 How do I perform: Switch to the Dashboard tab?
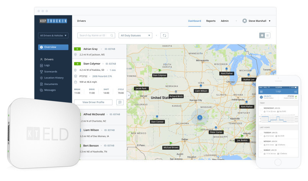point(194,21)
